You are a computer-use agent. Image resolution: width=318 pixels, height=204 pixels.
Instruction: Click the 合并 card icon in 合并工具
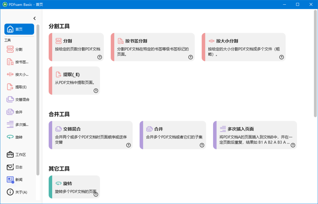[149, 129]
